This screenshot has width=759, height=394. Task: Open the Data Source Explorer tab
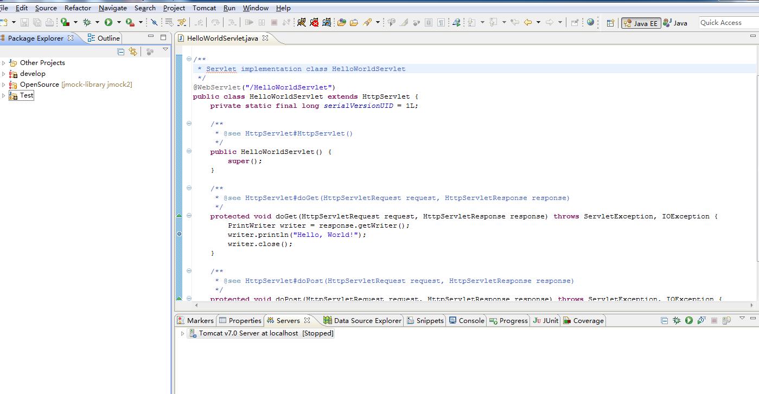point(362,320)
